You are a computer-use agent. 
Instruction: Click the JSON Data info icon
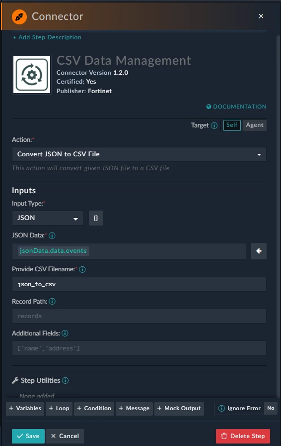52,235
